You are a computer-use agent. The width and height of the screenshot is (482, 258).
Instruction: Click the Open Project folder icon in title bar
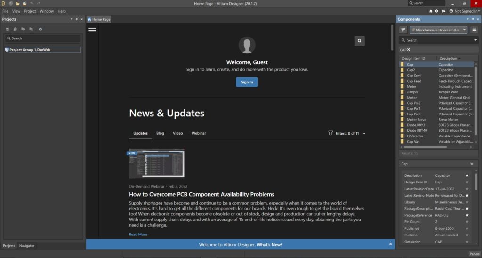pyautogui.click(x=24, y=3)
